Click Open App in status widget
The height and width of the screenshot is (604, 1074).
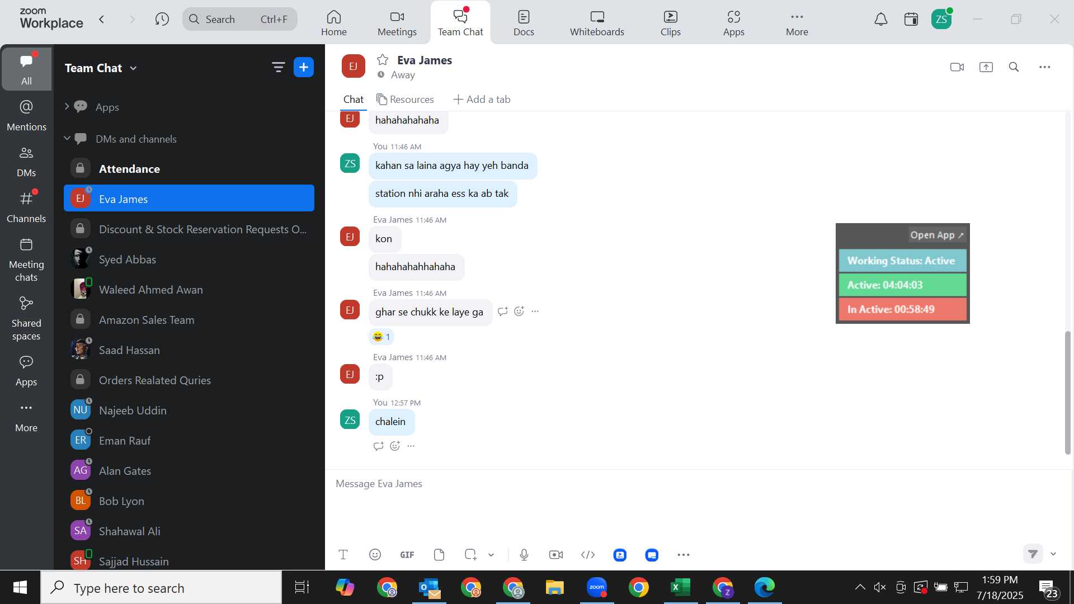pyautogui.click(x=936, y=235)
